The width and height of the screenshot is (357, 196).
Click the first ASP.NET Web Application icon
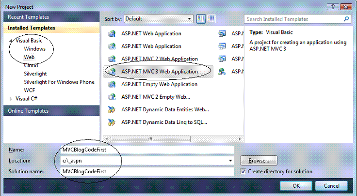112,33
